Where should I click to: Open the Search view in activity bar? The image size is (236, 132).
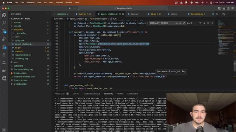click(x=4, y=23)
